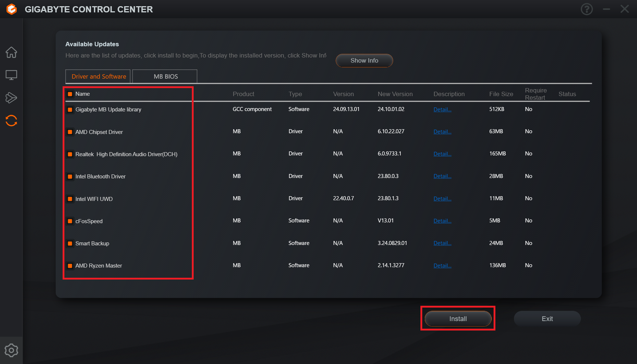
Task: View Detail for Intel WIFI UWD update
Action: click(442, 198)
